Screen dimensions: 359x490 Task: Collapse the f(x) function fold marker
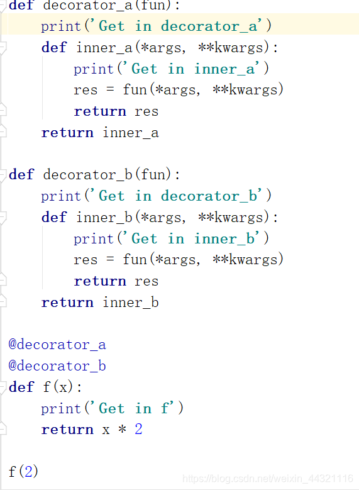click(3, 387)
